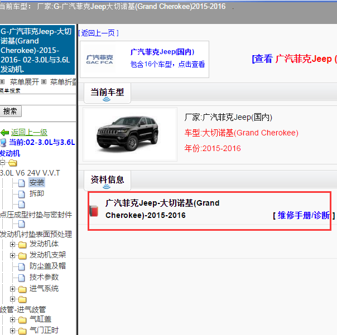The image size is (337, 335).
Task: Select the 资料信息 tab
Action: click(x=107, y=181)
